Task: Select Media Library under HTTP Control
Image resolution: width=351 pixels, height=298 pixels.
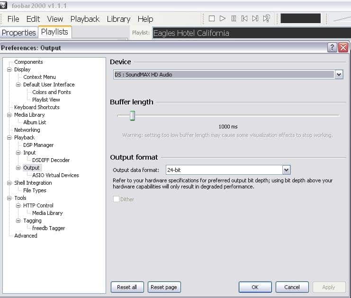Action: (47, 213)
